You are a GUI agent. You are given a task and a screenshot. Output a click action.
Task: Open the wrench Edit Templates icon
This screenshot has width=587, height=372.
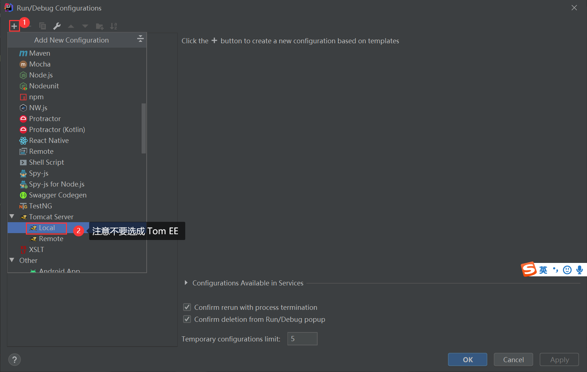click(57, 26)
